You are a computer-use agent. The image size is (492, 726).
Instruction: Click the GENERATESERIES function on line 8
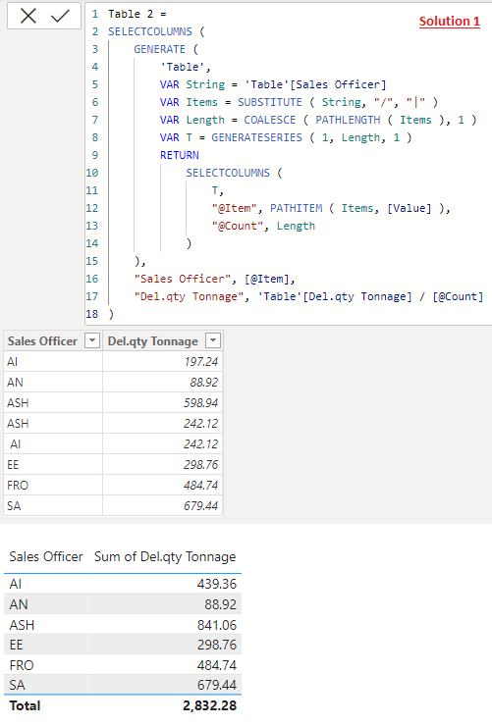256,137
